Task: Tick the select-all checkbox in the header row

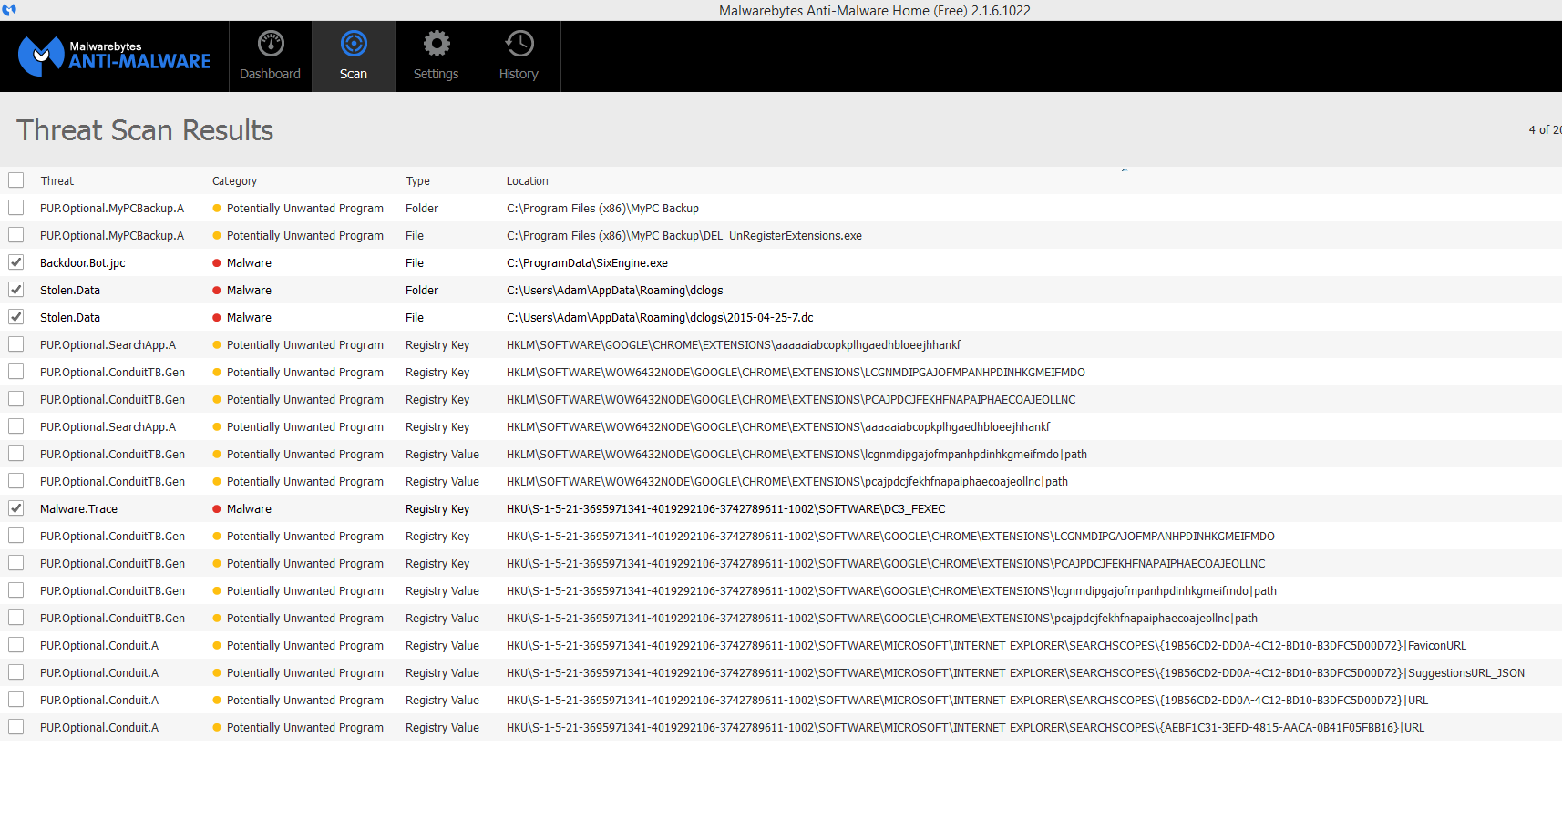Action: pyautogui.click(x=16, y=180)
